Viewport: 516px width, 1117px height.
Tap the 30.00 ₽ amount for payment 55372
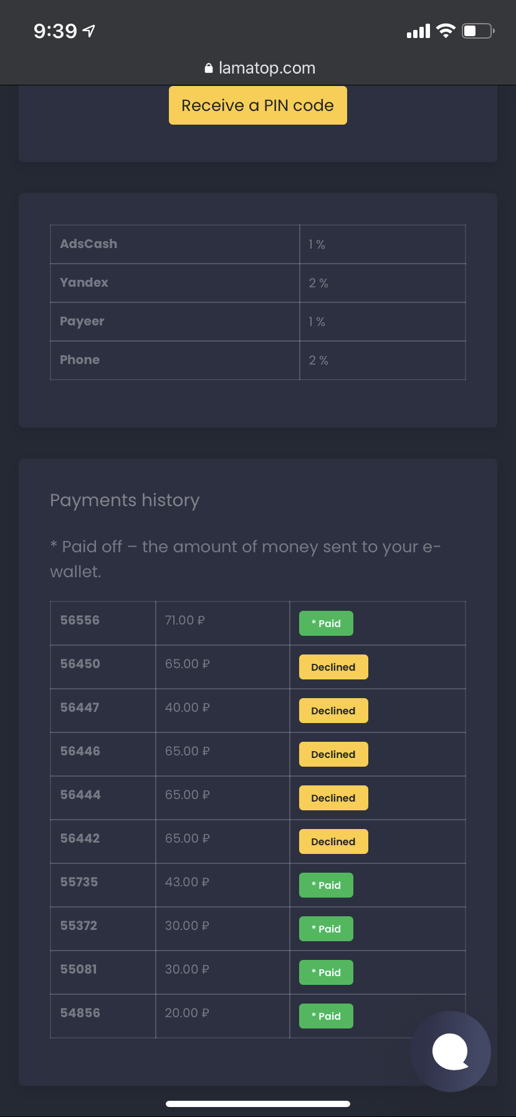click(x=187, y=926)
